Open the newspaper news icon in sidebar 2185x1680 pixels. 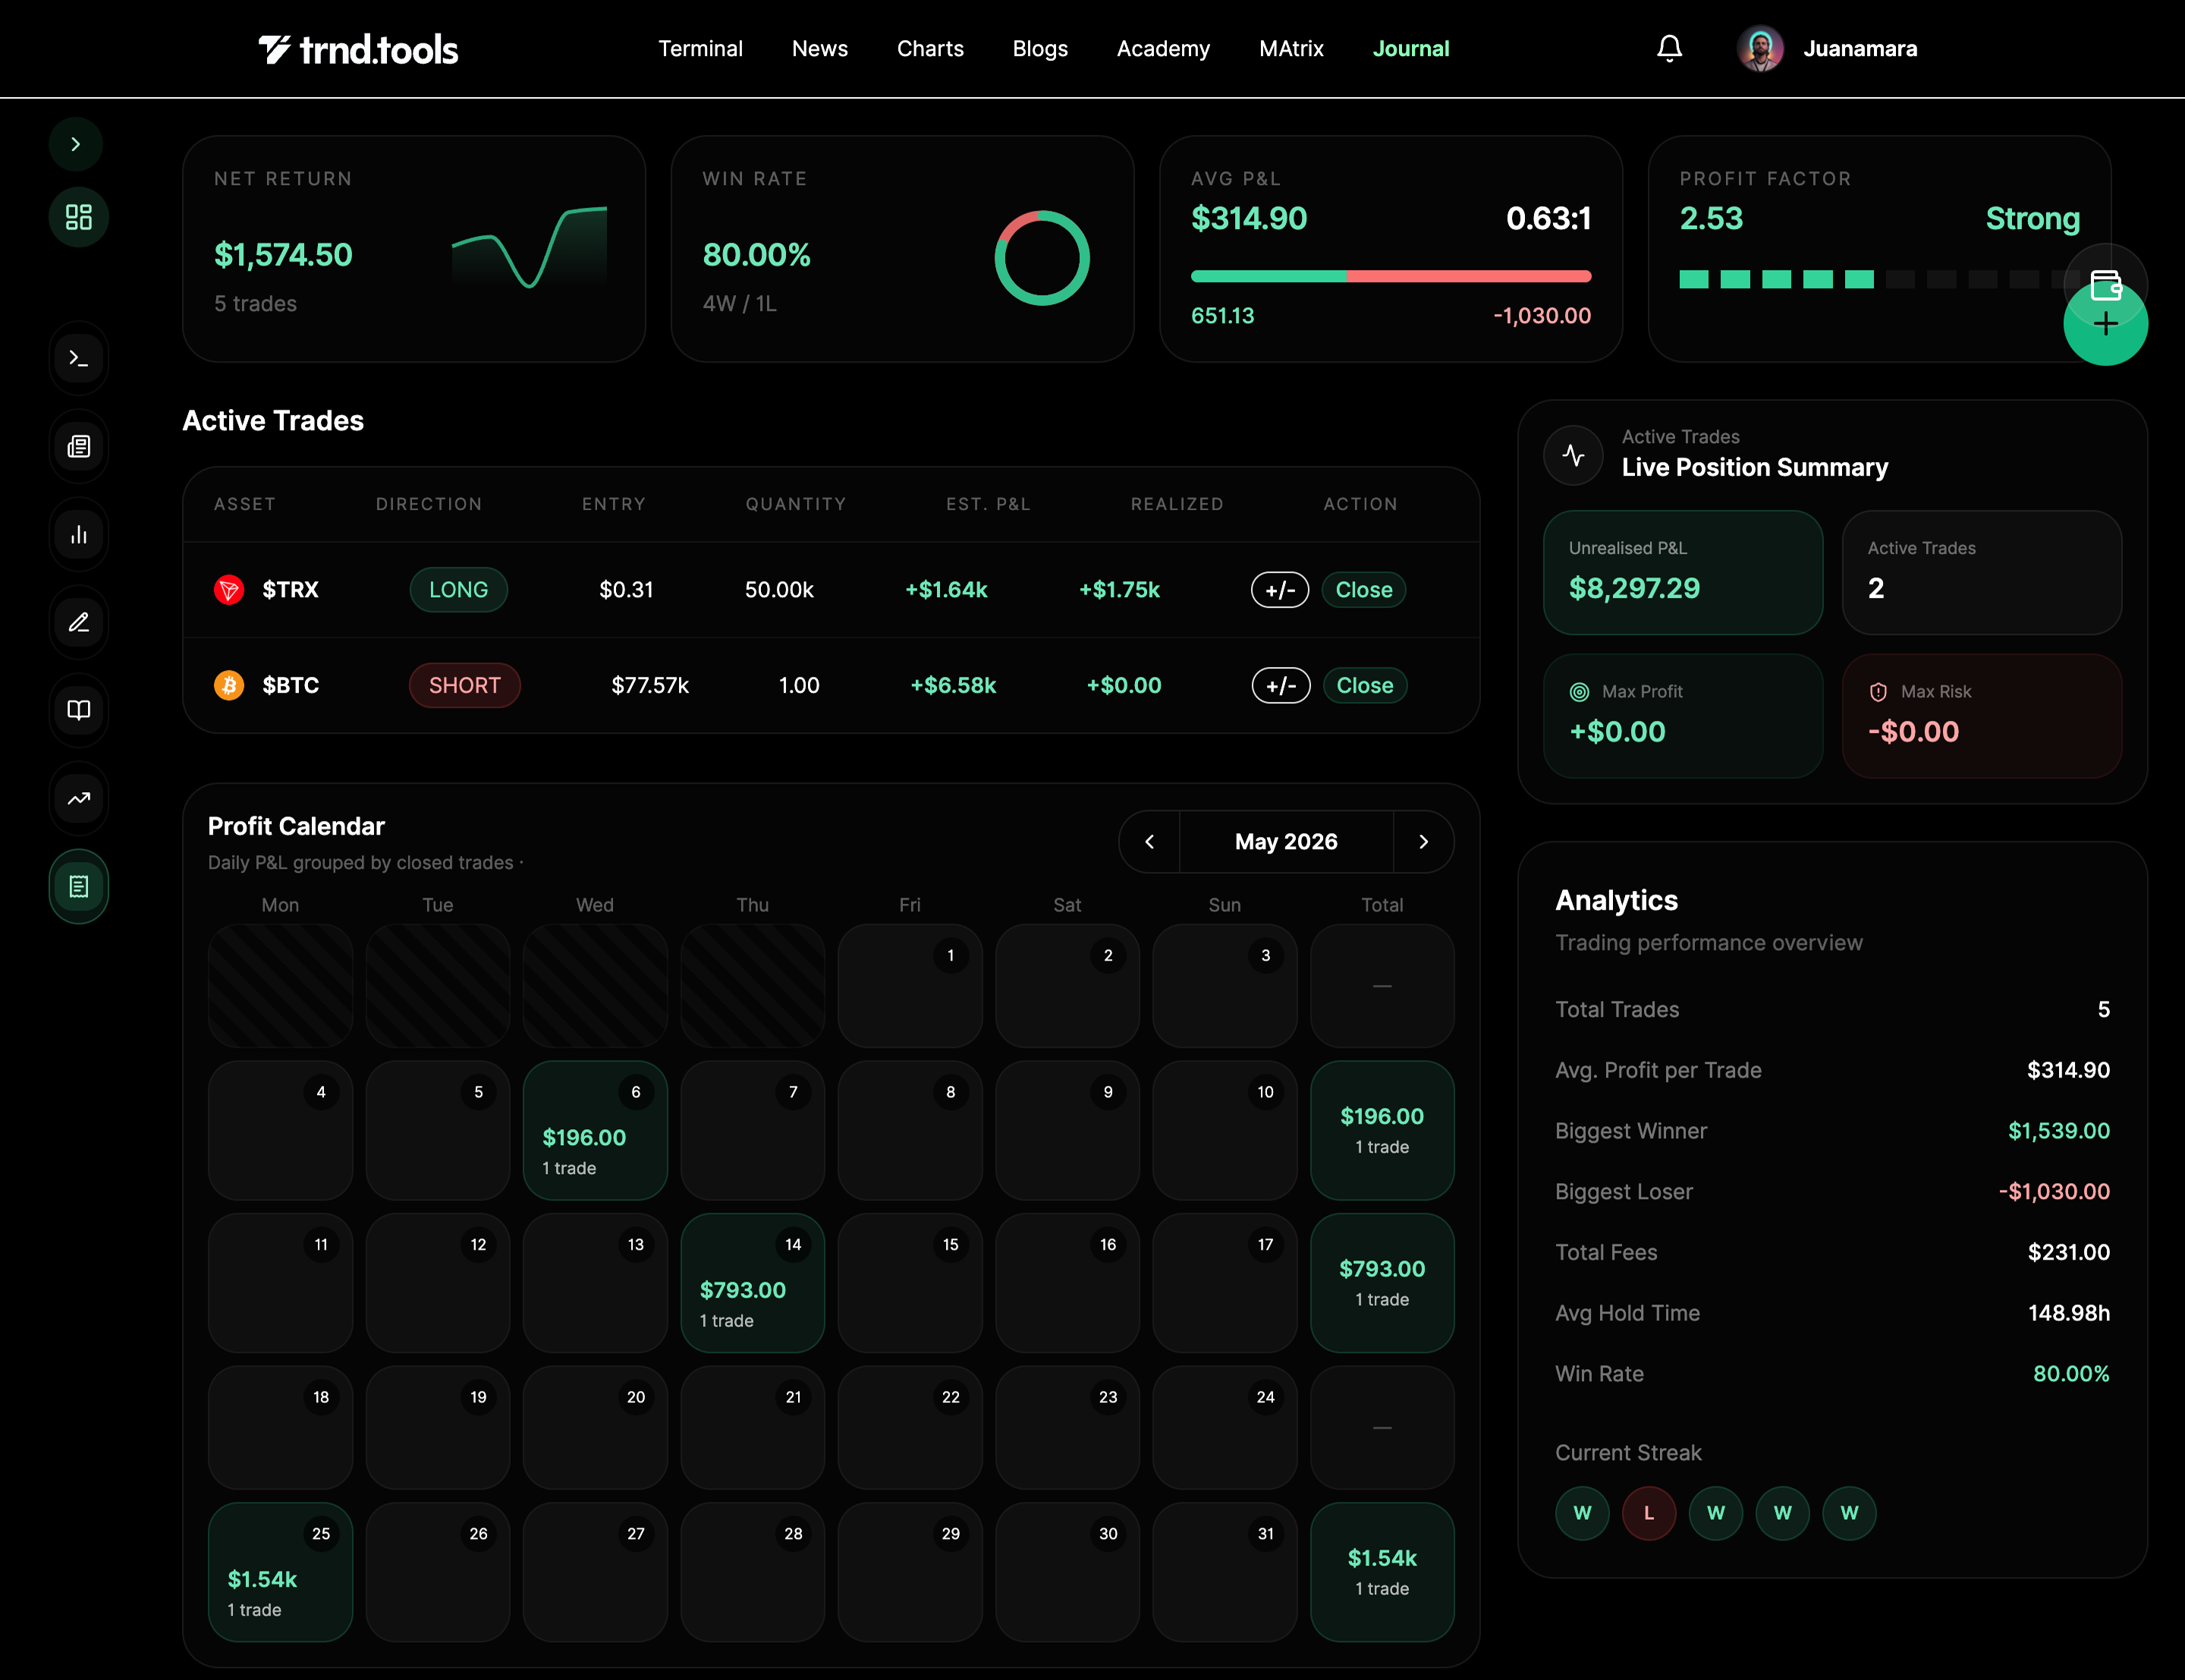coord(78,446)
